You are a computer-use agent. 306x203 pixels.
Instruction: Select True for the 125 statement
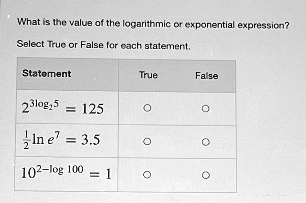click(147, 108)
